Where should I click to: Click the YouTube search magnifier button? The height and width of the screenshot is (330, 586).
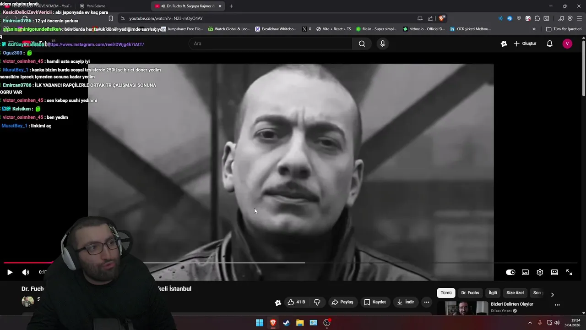(x=362, y=44)
